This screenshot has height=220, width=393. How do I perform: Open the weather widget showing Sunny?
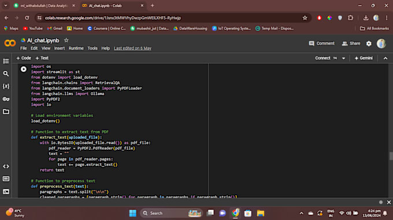pos(14,213)
